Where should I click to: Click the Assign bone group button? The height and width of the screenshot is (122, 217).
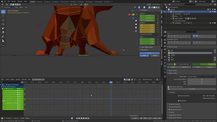coord(173,67)
